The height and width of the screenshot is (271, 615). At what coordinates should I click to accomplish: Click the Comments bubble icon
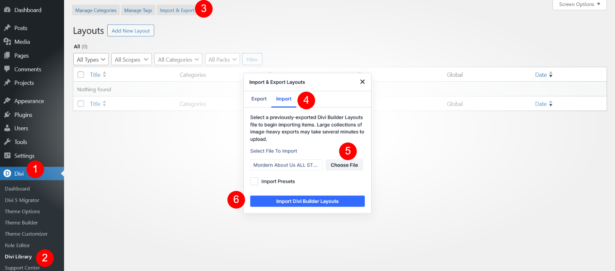[7, 69]
